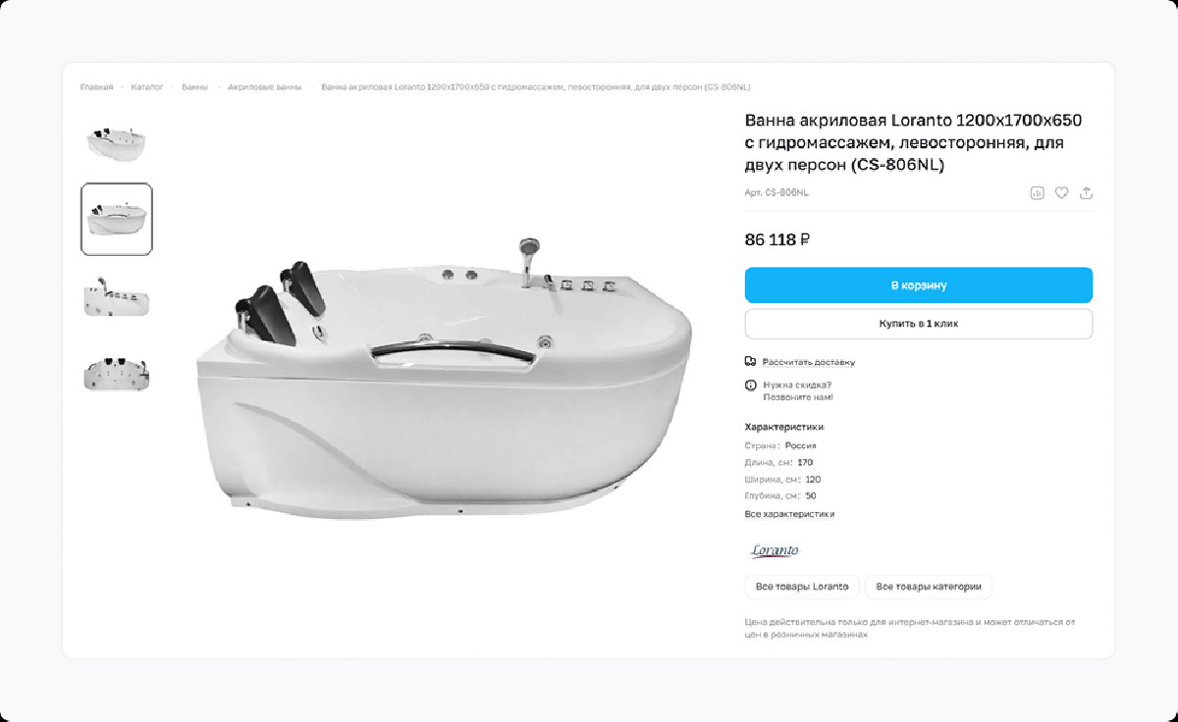Click the share product icon
The image size is (1178, 722).
(1086, 193)
